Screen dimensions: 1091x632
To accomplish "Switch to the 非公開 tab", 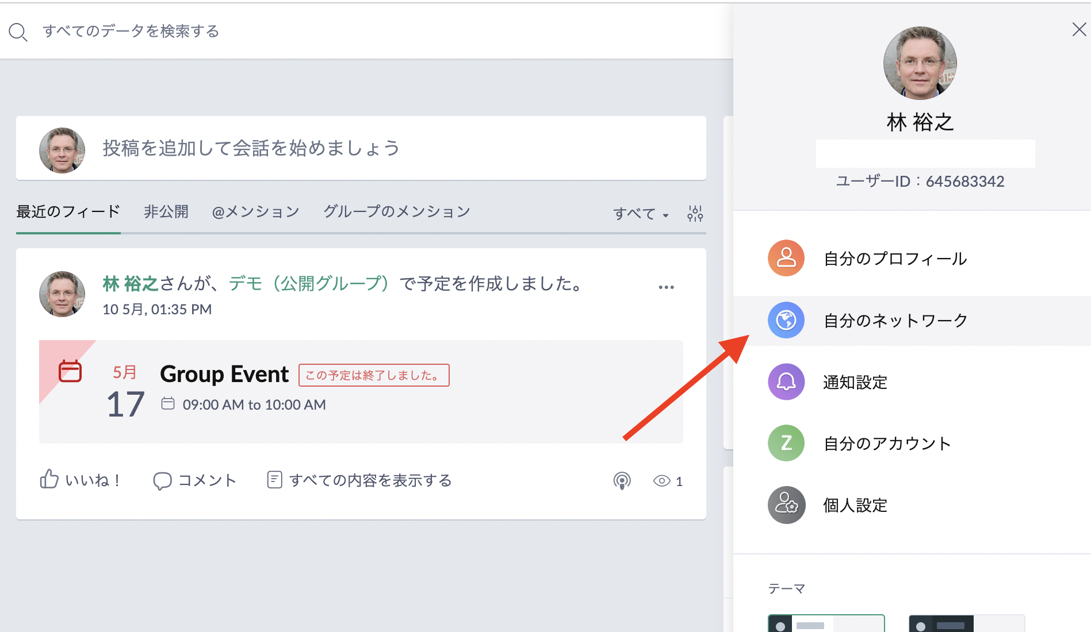I will click(166, 212).
